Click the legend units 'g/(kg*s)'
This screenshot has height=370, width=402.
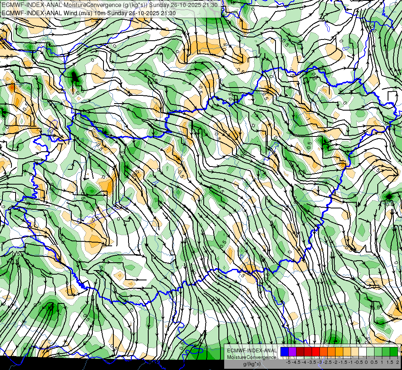point(252,364)
